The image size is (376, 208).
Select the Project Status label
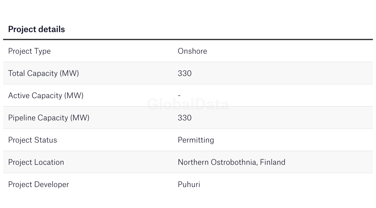[x=32, y=140]
